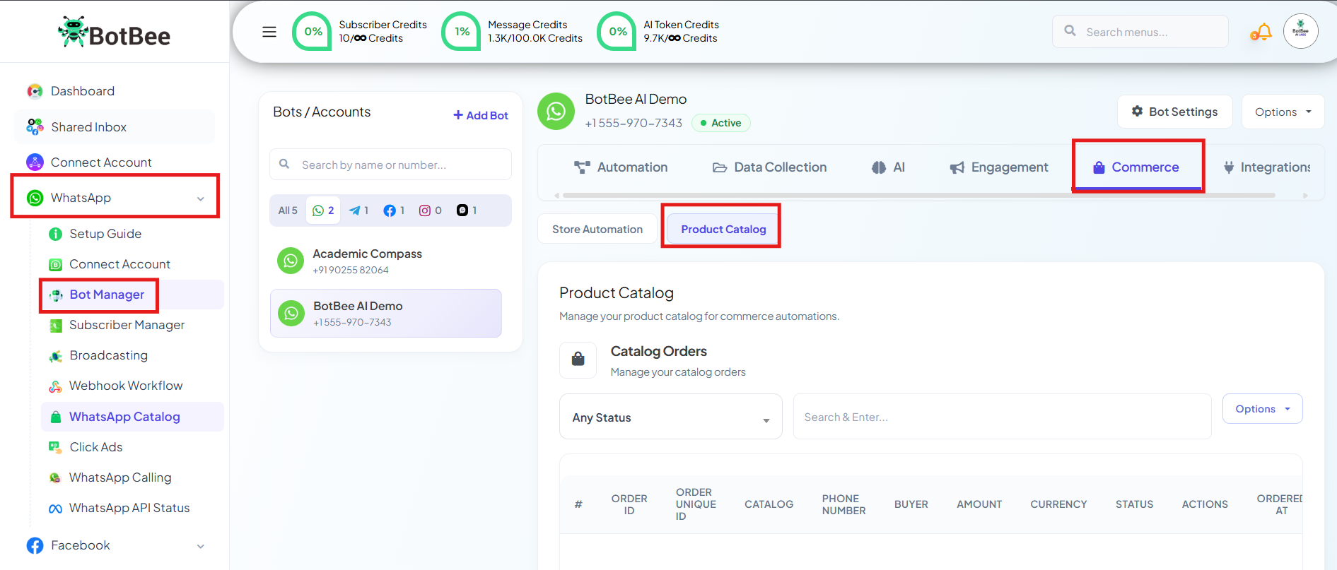This screenshot has height=570, width=1337.
Task: Open Connect Account under WhatsApp
Action: click(119, 264)
